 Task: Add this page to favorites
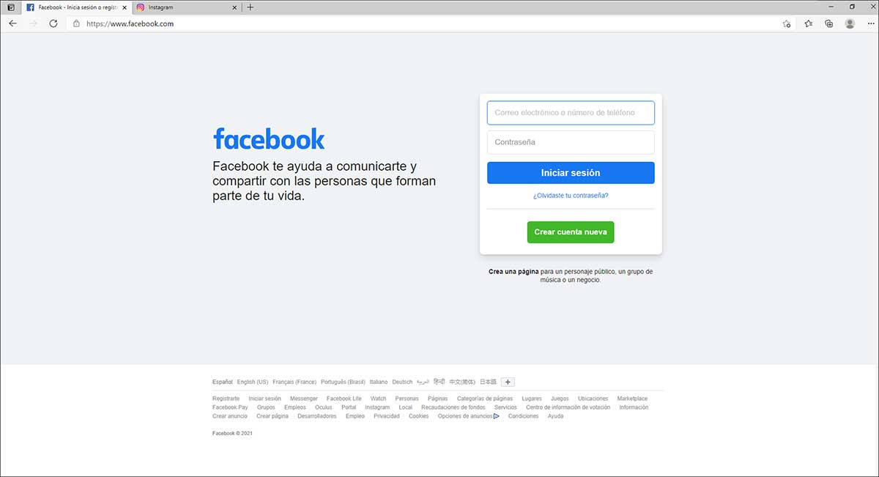(x=787, y=23)
